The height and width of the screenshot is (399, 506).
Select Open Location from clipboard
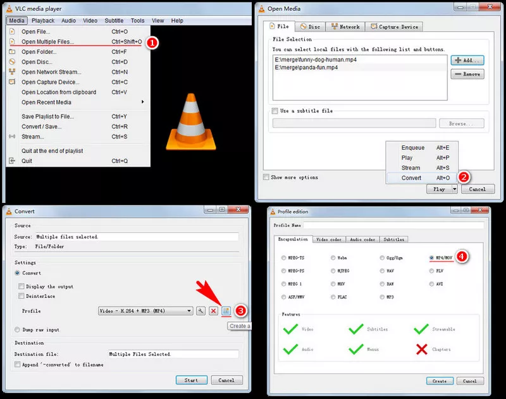tap(78, 92)
